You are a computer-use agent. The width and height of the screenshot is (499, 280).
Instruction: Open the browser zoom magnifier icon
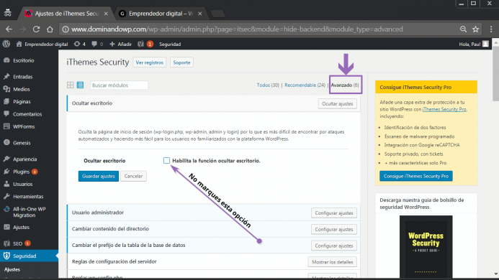(463, 29)
